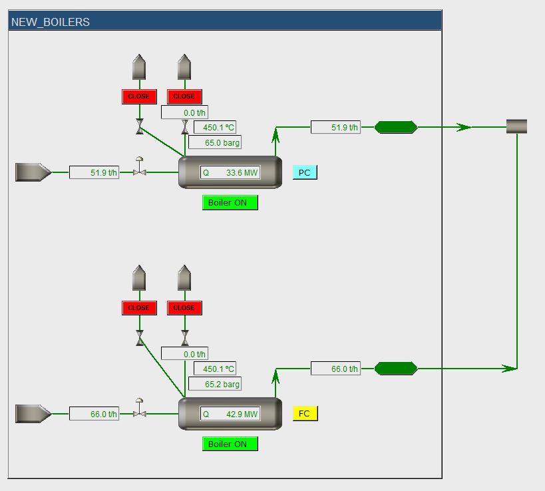Click the lower boiler vessel showing 42.9 MW
The image size is (545, 491).
click(x=230, y=414)
